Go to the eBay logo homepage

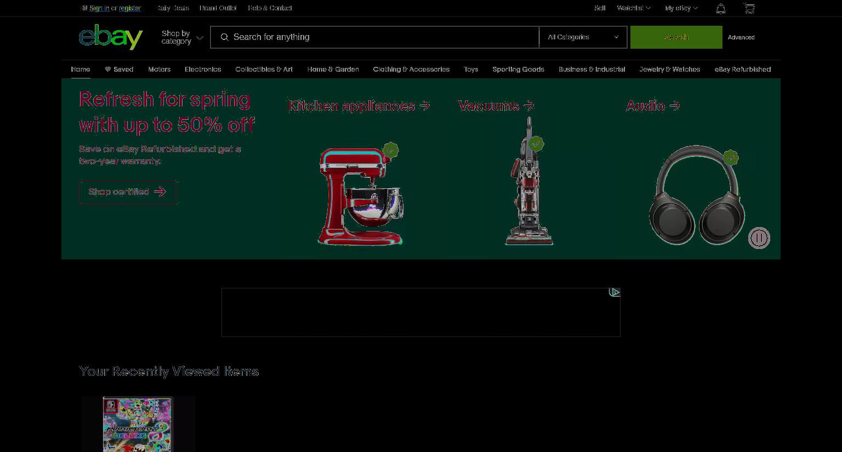pyautogui.click(x=111, y=37)
